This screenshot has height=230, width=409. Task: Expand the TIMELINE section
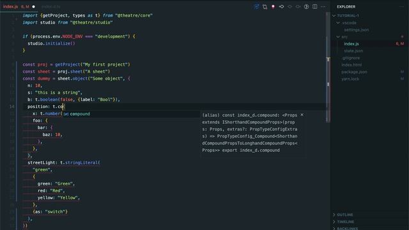coord(345,222)
